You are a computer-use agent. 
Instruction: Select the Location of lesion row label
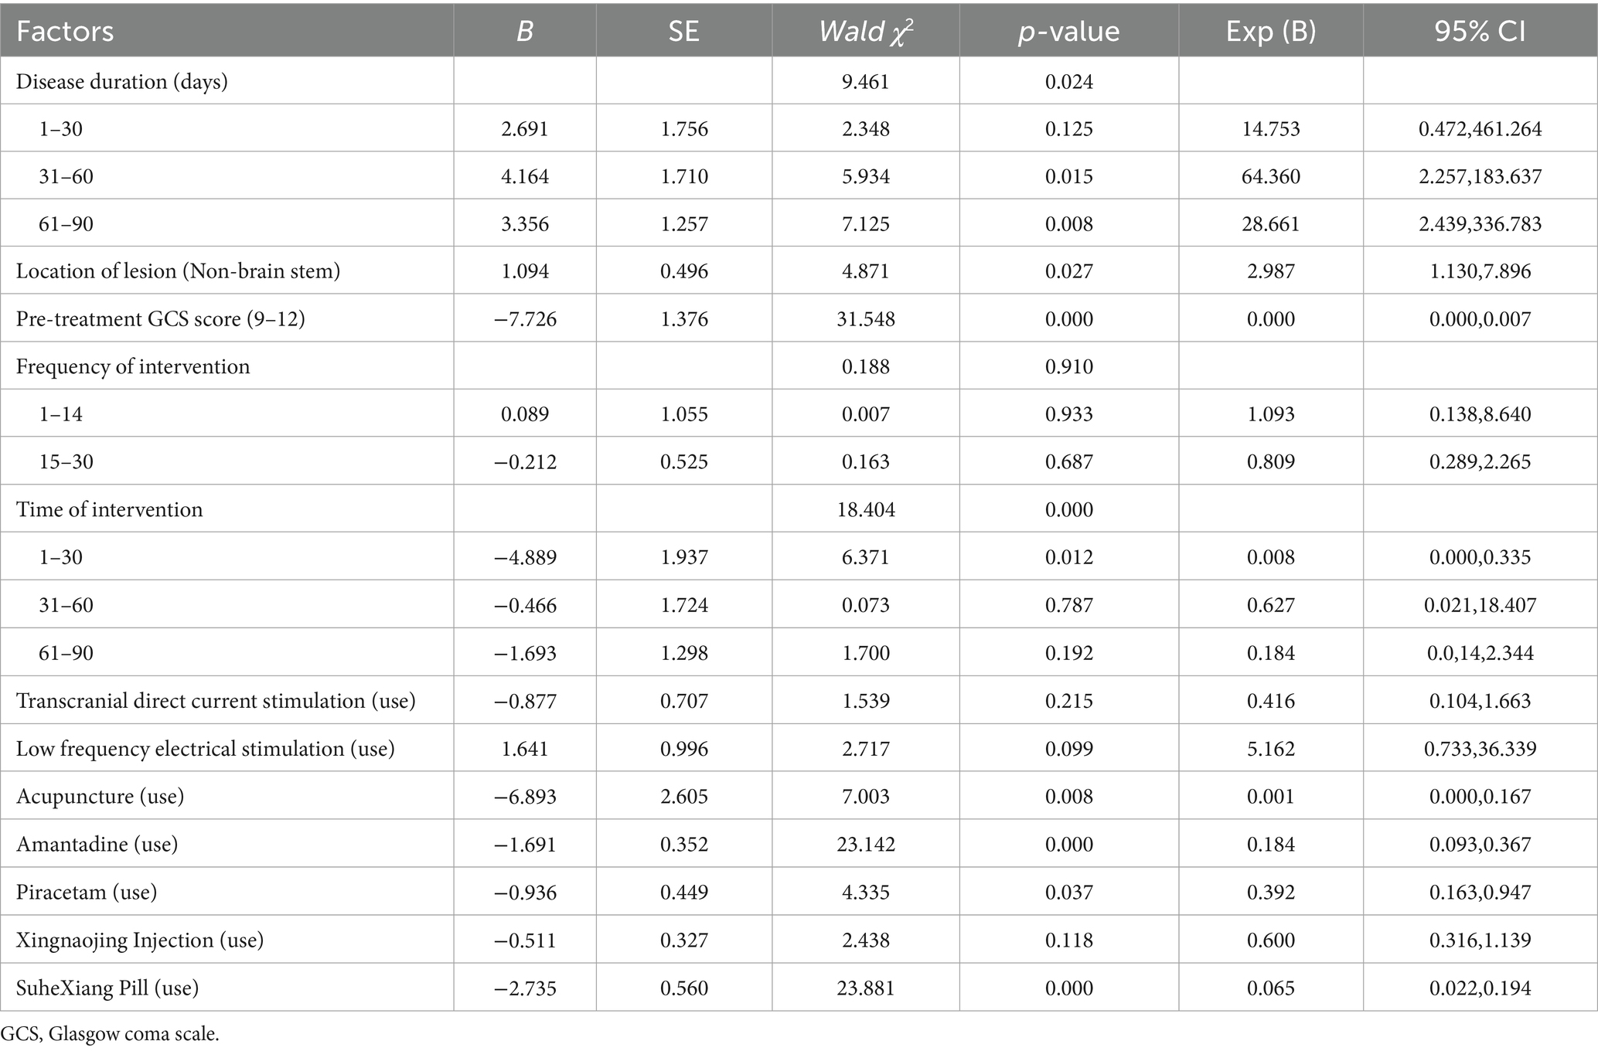(x=178, y=271)
